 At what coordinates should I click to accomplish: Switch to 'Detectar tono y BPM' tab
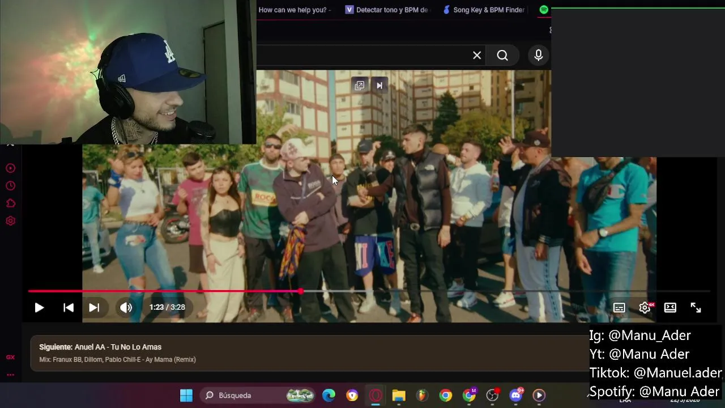(x=387, y=10)
